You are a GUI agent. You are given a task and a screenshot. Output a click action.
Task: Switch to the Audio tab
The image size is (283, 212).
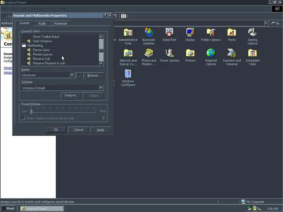42,23
